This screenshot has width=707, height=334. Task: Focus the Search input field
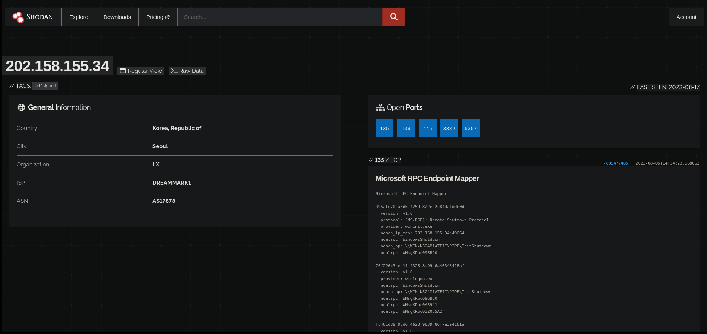pos(280,17)
